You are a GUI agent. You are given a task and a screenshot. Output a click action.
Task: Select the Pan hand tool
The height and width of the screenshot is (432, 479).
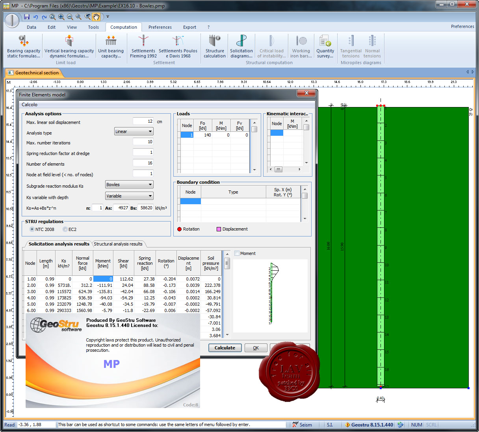click(96, 17)
